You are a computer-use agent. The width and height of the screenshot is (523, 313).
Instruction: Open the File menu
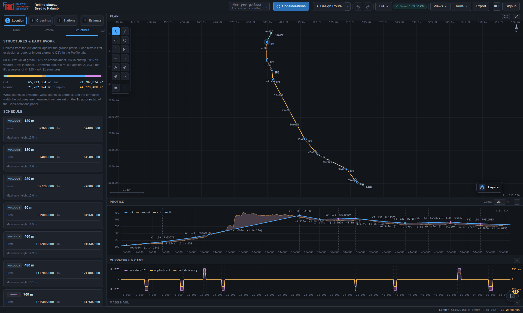(x=384, y=6)
